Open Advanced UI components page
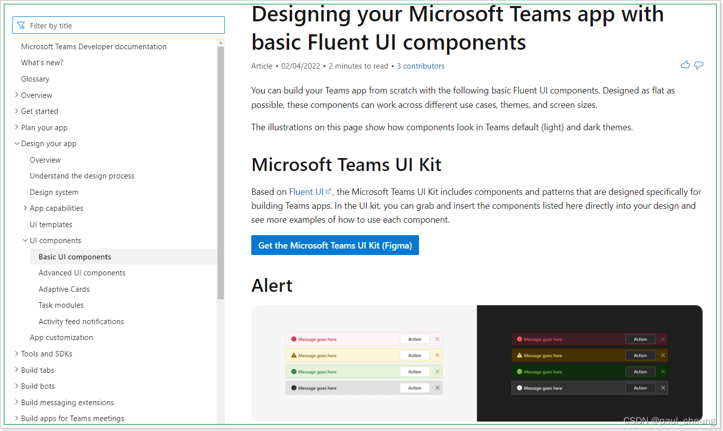This screenshot has width=723, height=431. click(x=82, y=272)
